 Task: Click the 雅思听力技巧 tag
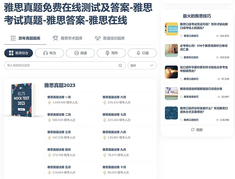(191, 57)
